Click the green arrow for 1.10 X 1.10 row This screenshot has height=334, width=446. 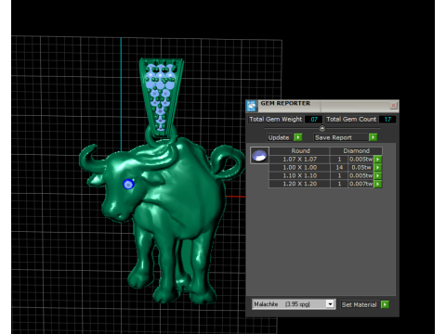point(378,175)
